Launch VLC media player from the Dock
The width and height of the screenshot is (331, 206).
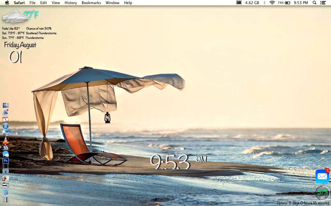pos(6,140)
